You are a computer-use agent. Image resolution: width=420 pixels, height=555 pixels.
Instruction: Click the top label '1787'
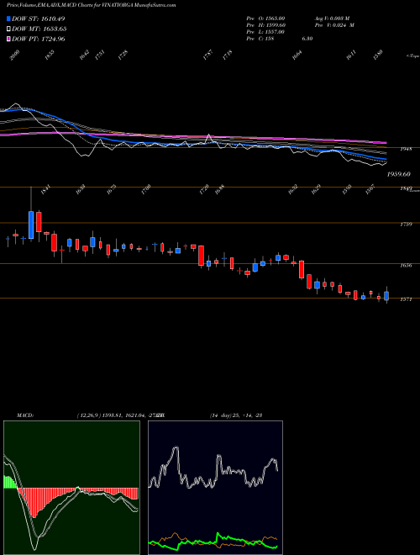point(207,55)
